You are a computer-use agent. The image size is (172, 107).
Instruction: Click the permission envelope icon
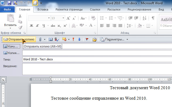pos(64,39)
